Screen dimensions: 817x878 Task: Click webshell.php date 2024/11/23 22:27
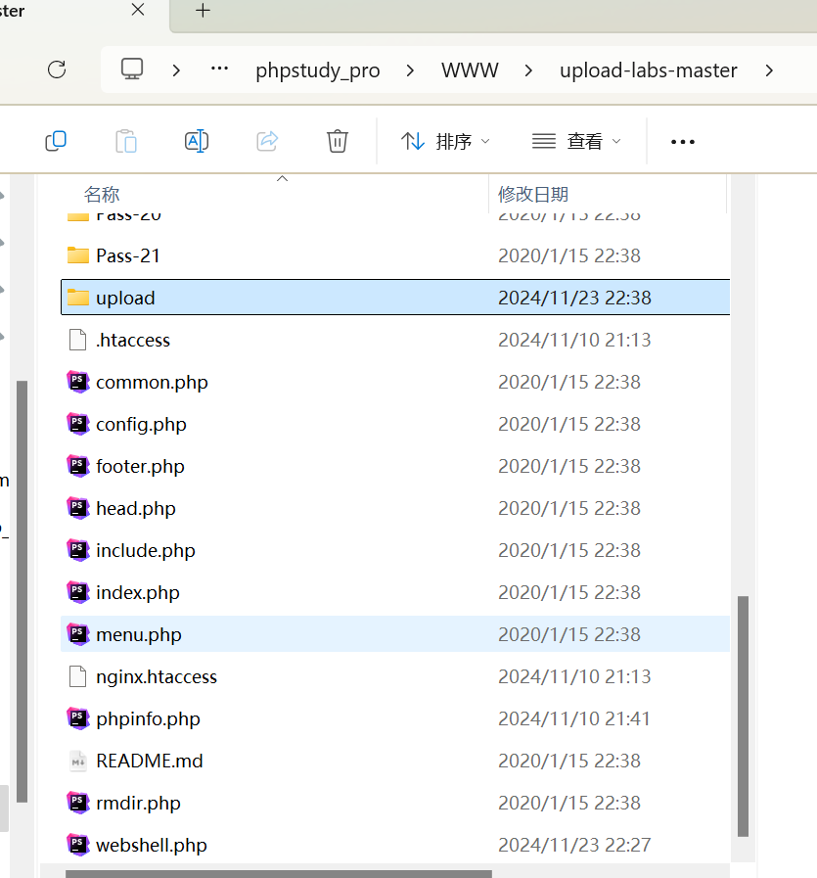point(574,845)
